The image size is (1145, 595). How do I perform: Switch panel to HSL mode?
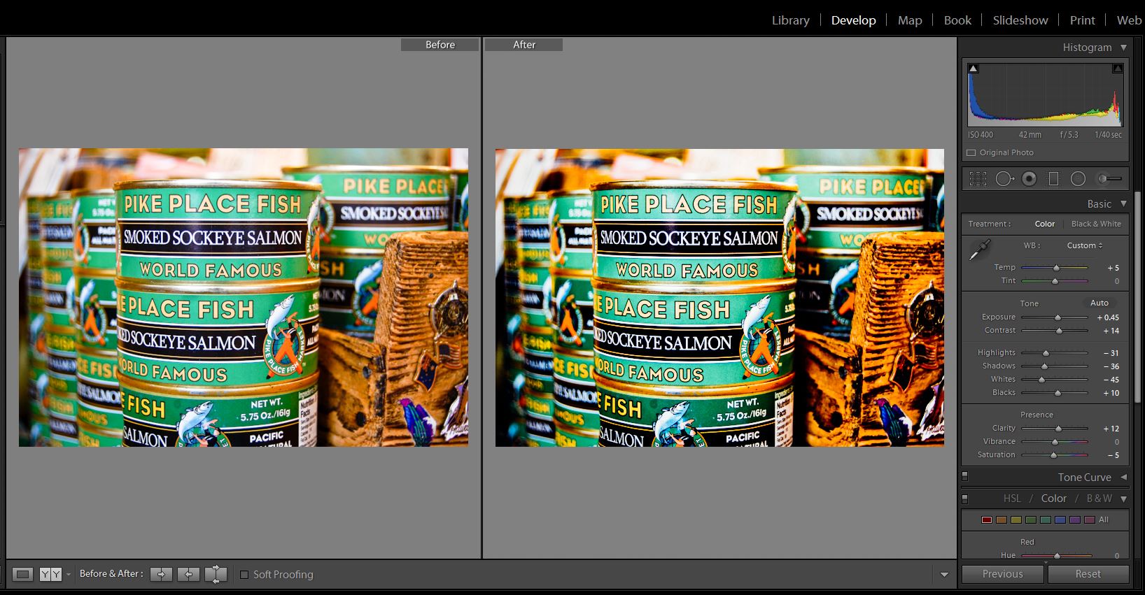click(1012, 499)
